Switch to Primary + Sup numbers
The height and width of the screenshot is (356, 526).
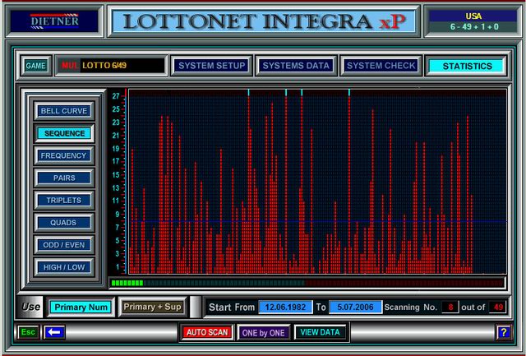coord(150,307)
